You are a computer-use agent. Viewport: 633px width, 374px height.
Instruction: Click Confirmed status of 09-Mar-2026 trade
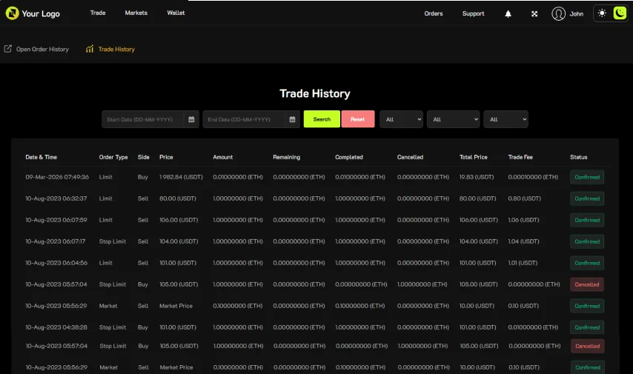[x=587, y=177]
